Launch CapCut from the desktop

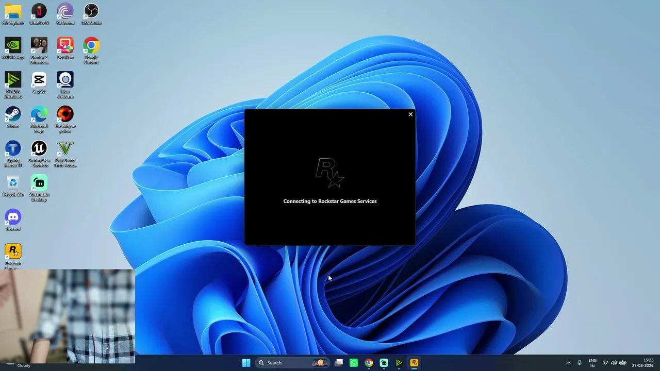(39, 83)
